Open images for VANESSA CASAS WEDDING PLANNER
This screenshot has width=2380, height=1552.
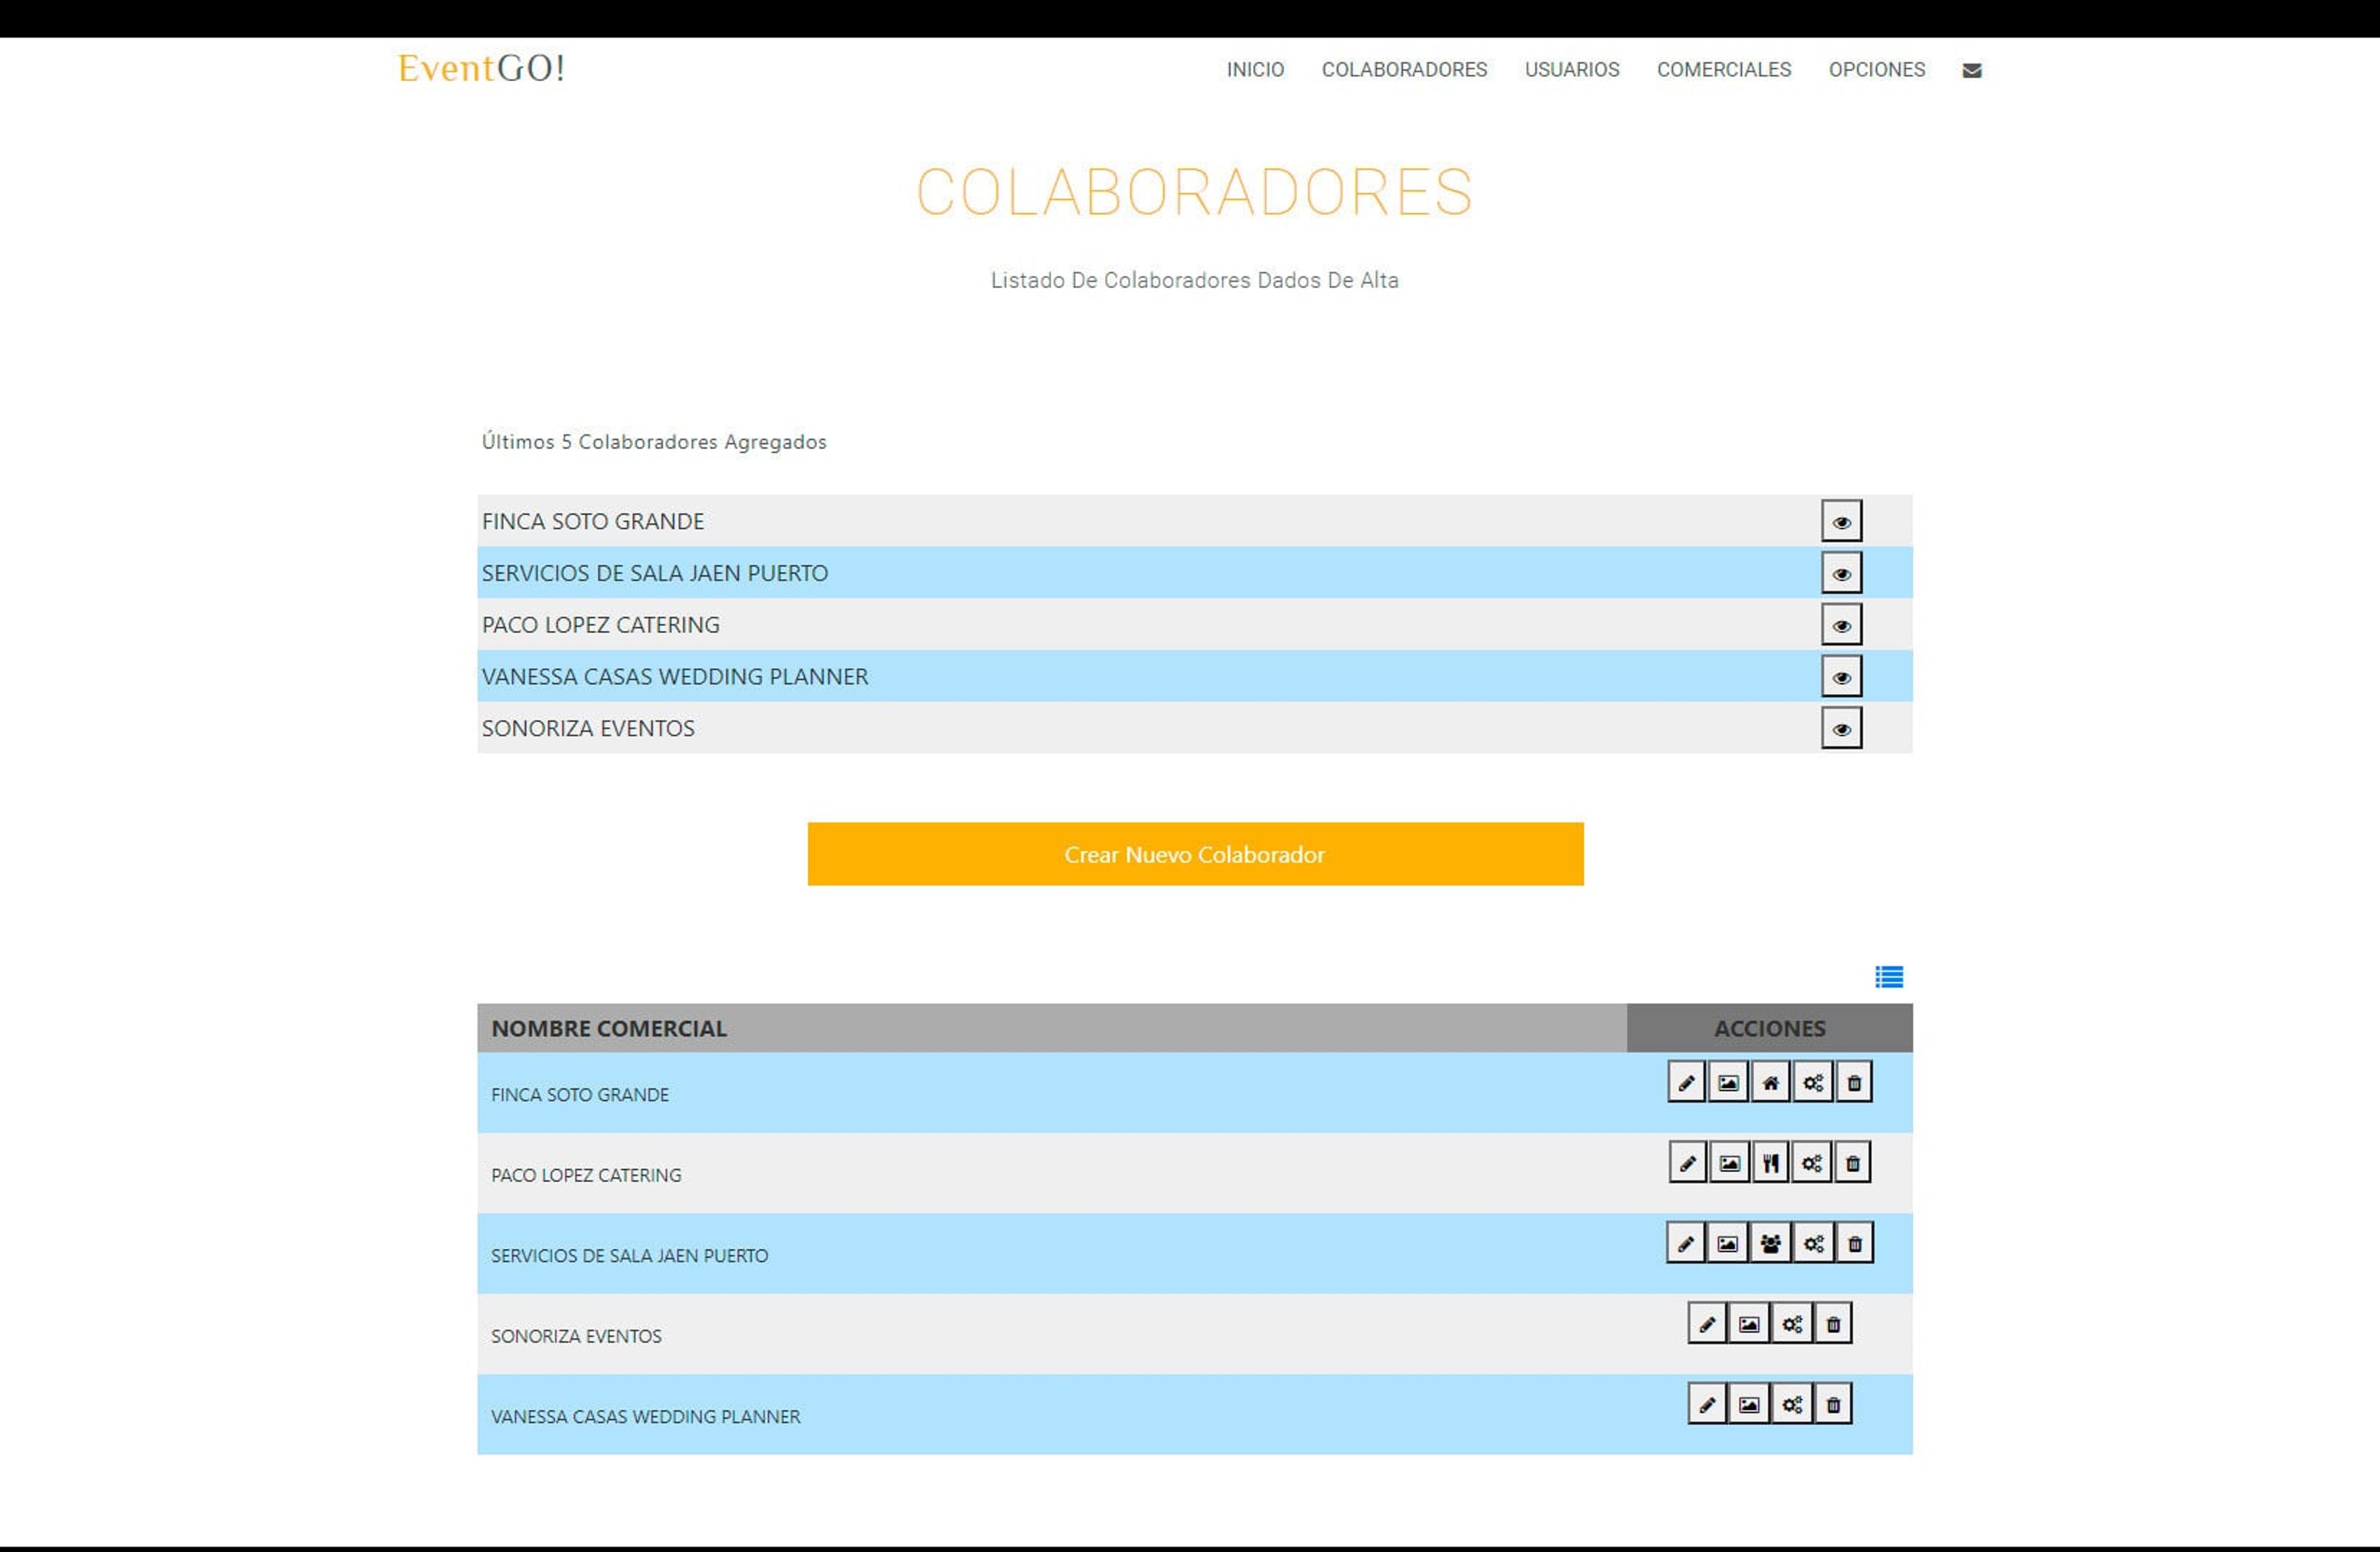point(1749,1404)
